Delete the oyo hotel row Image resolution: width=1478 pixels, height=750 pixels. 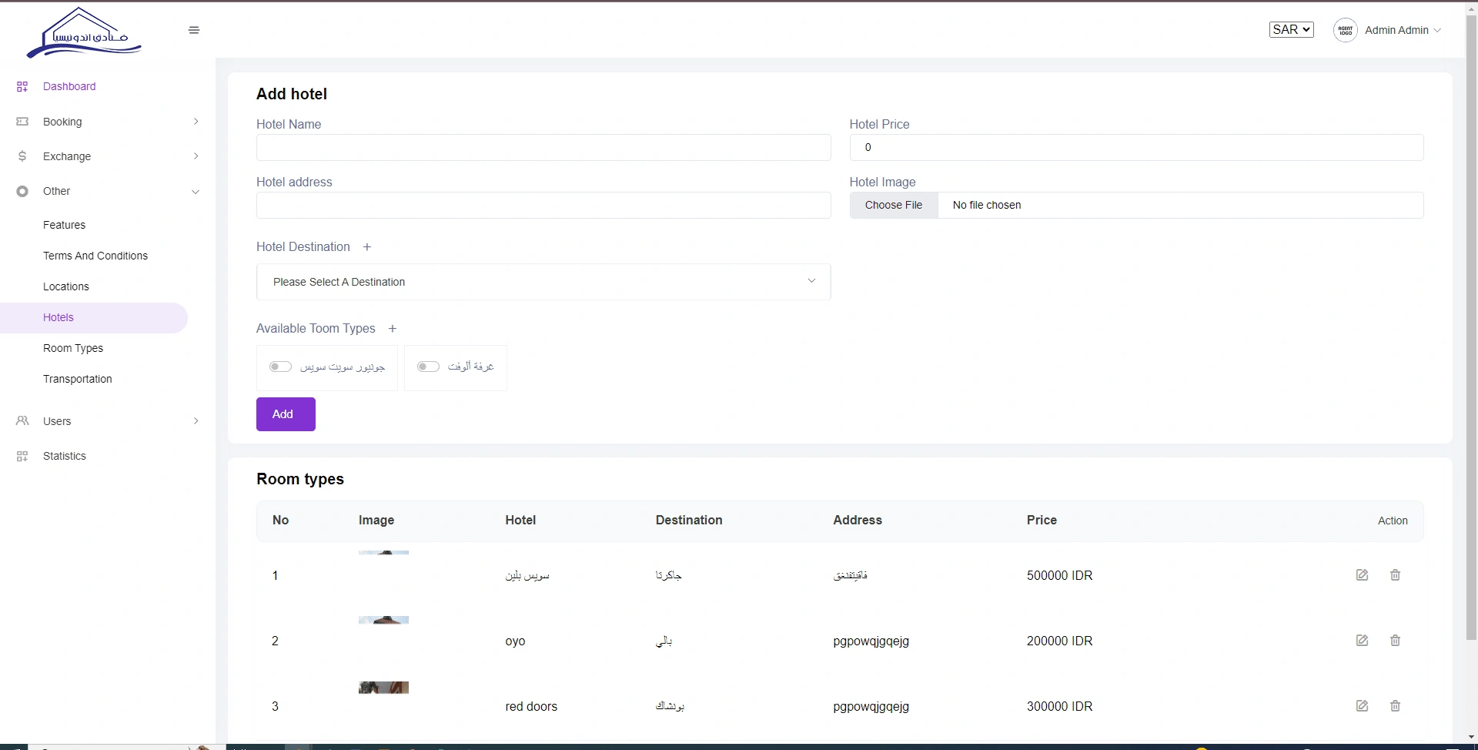click(x=1395, y=641)
